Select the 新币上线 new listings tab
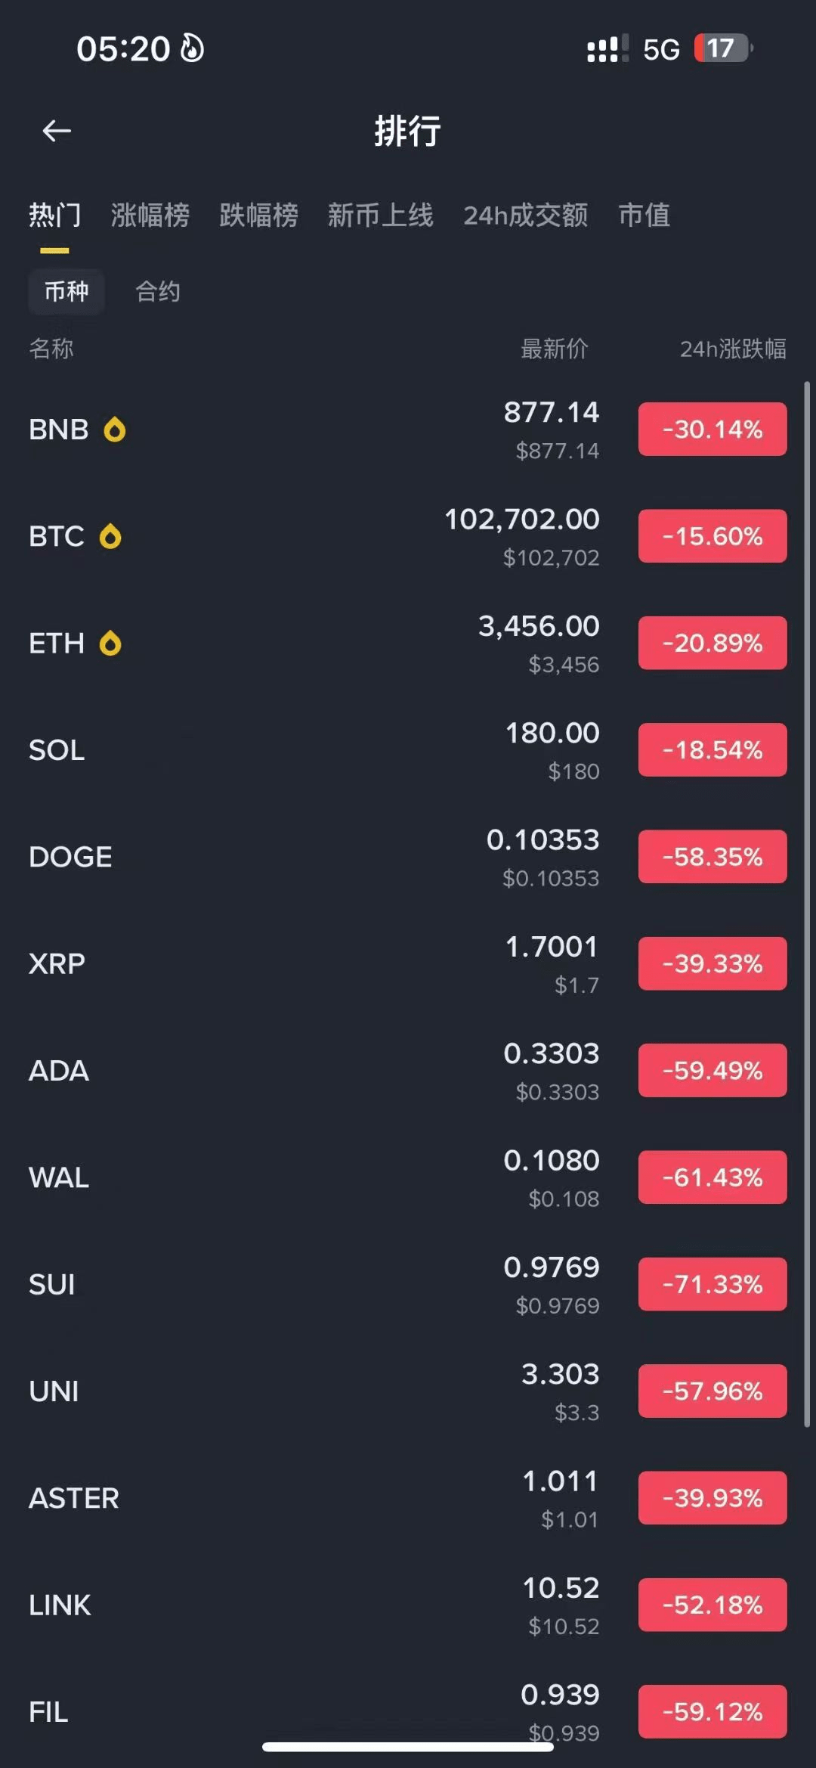This screenshot has height=1768, width=816. click(380, 216)
